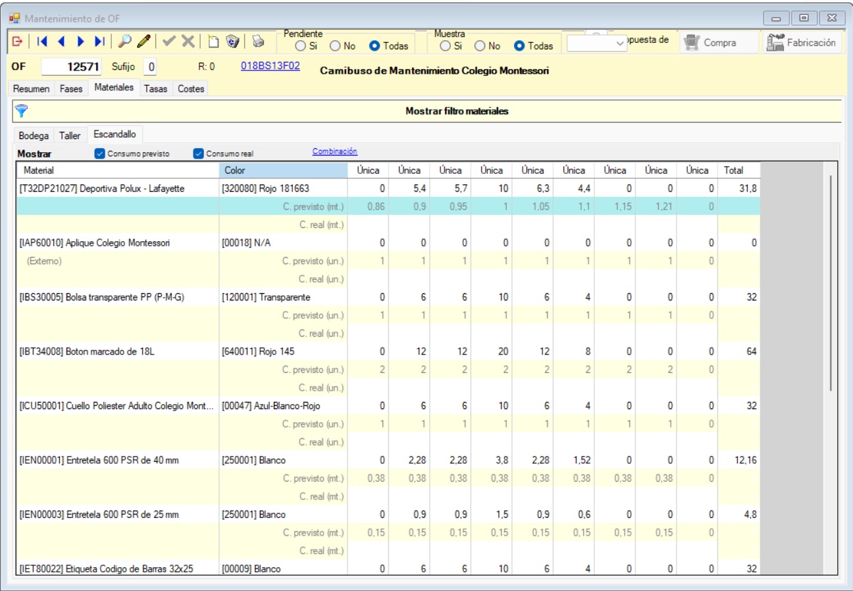Open the 018BS13F02 link

[x=271, y=67]
